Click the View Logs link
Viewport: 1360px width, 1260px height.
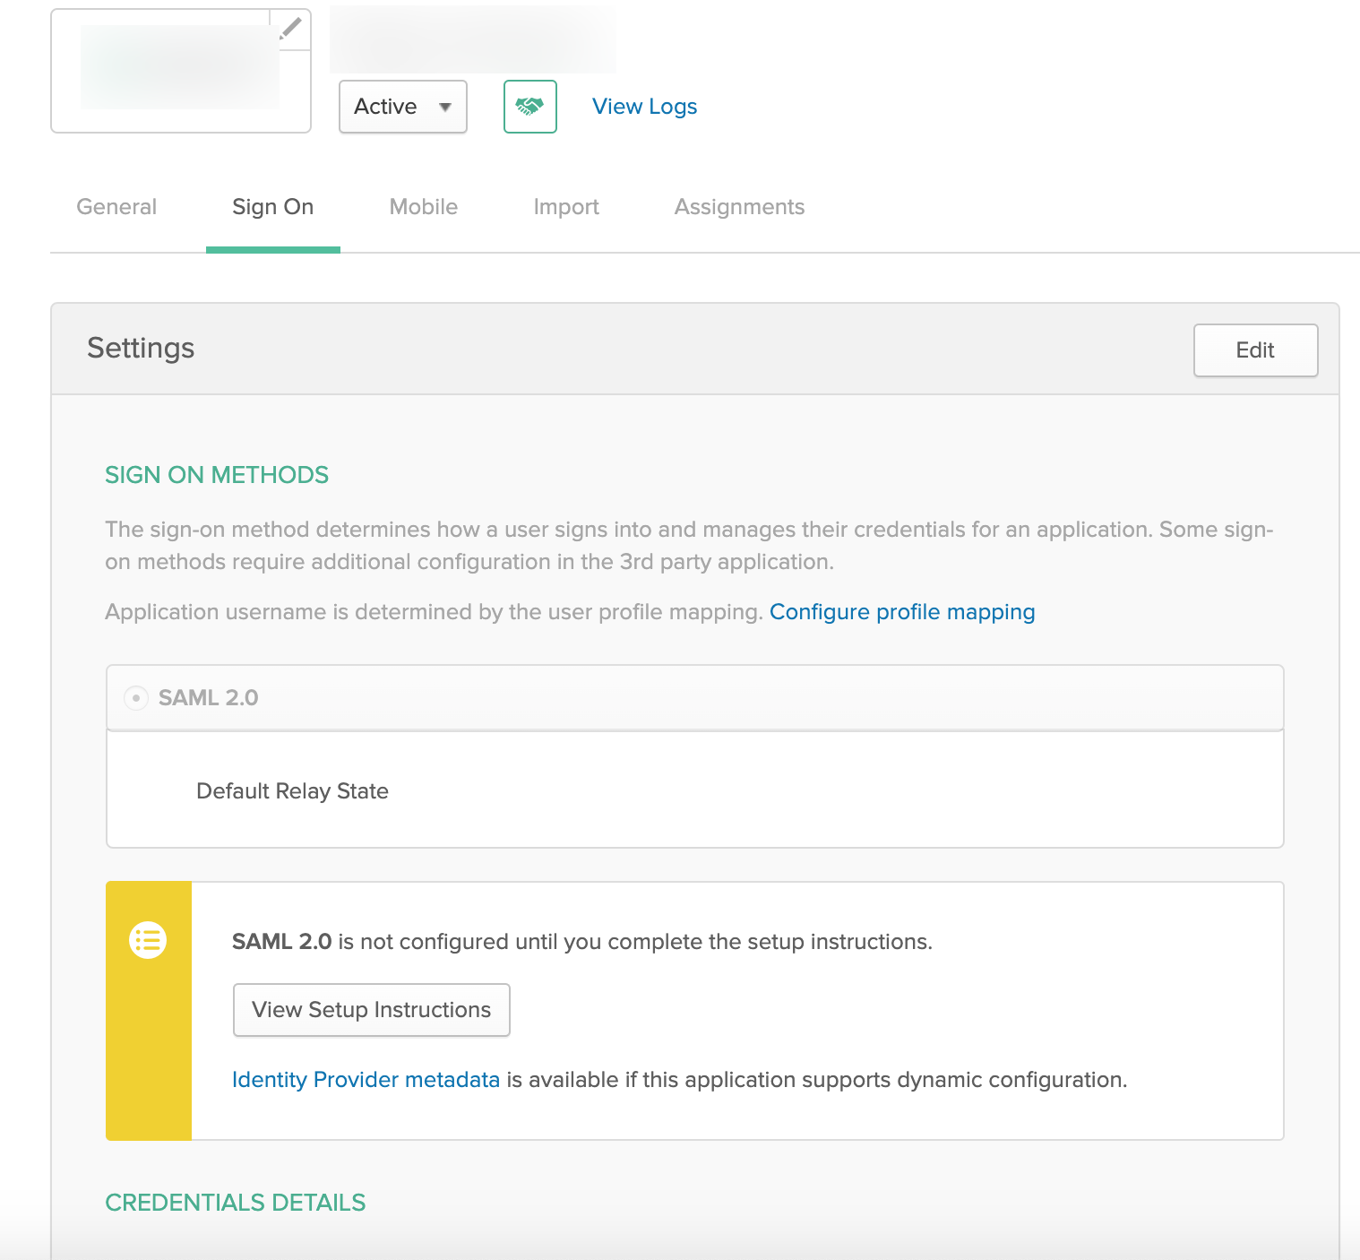tap(645, 107)
